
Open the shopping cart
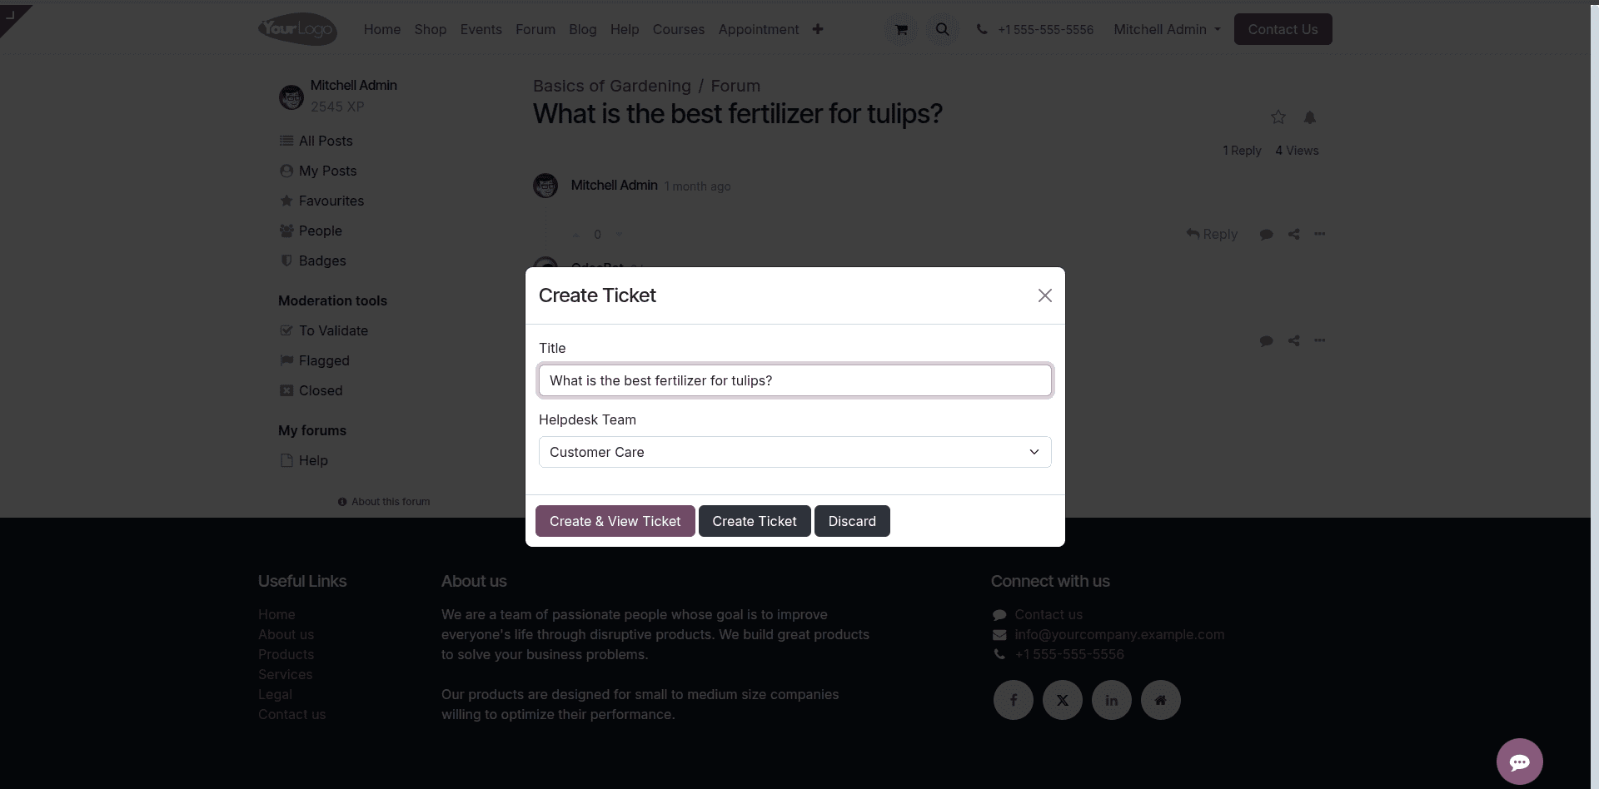(900, 29)
